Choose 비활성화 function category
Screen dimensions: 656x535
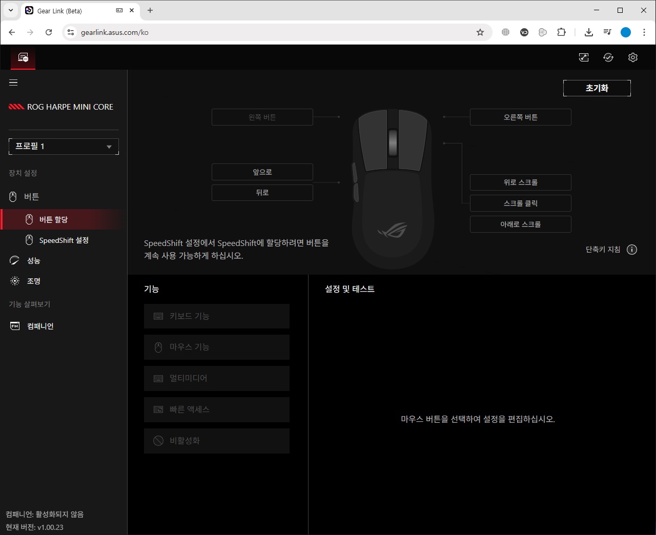[217, 441]
